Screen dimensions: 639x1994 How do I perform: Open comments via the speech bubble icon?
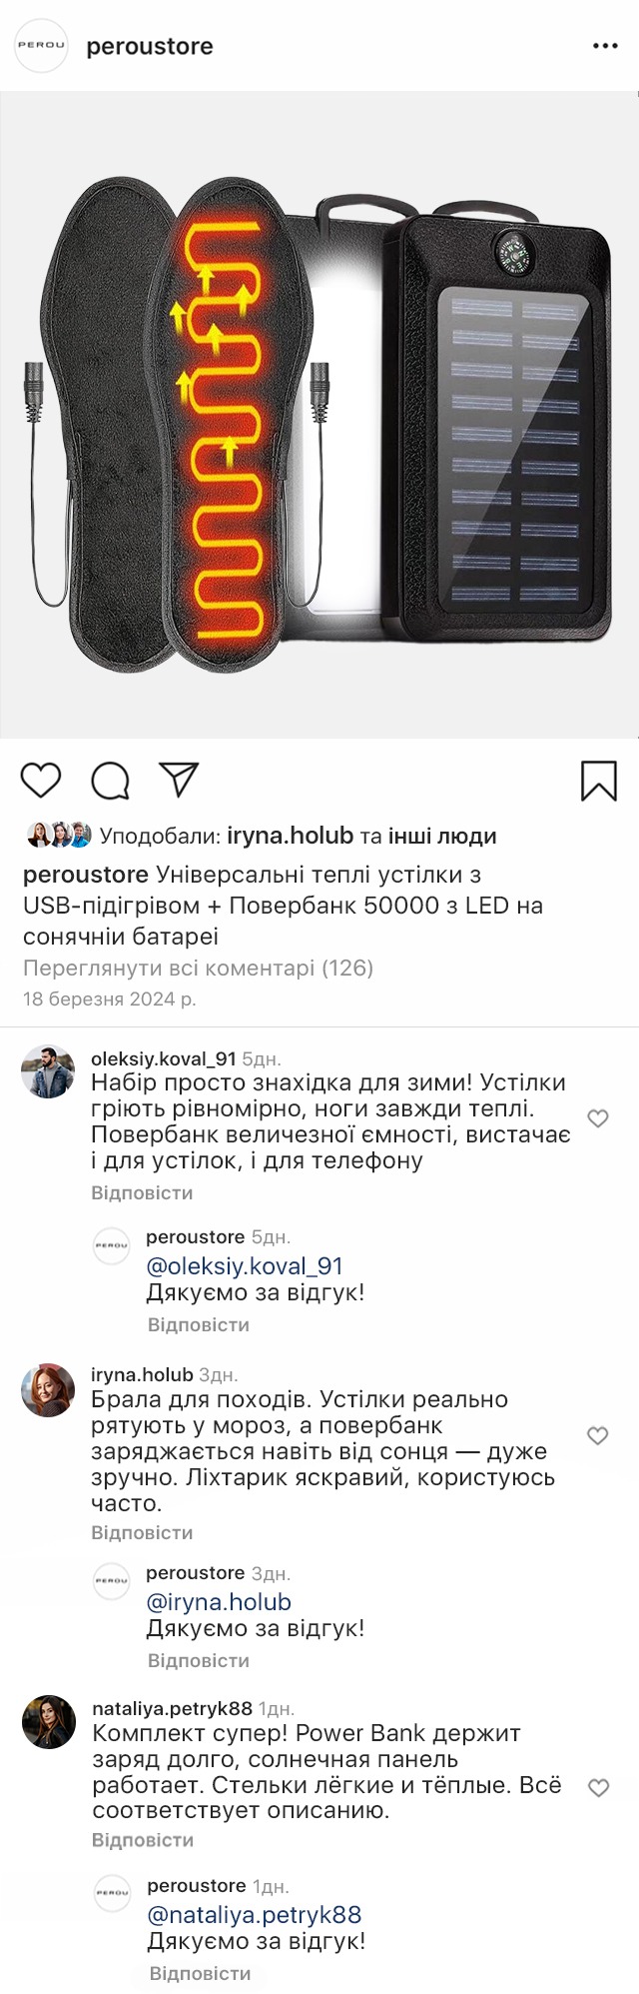tap(110, 781)
